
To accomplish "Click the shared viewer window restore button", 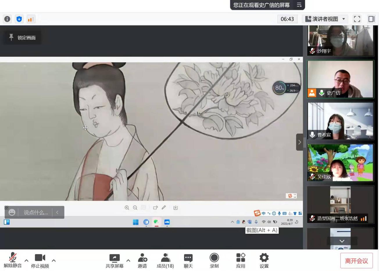I will [x=291, y=59].
